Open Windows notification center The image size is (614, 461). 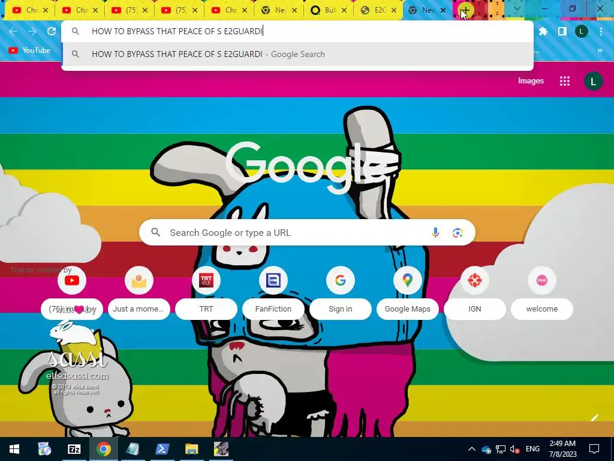[x=594, y=449]
